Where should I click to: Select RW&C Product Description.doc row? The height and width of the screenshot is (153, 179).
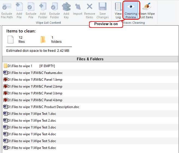click(90, 107)
